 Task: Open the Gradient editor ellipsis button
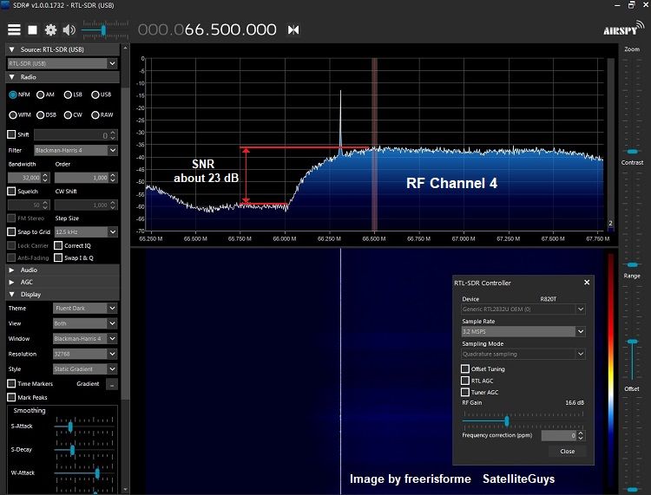pos(112,384)
